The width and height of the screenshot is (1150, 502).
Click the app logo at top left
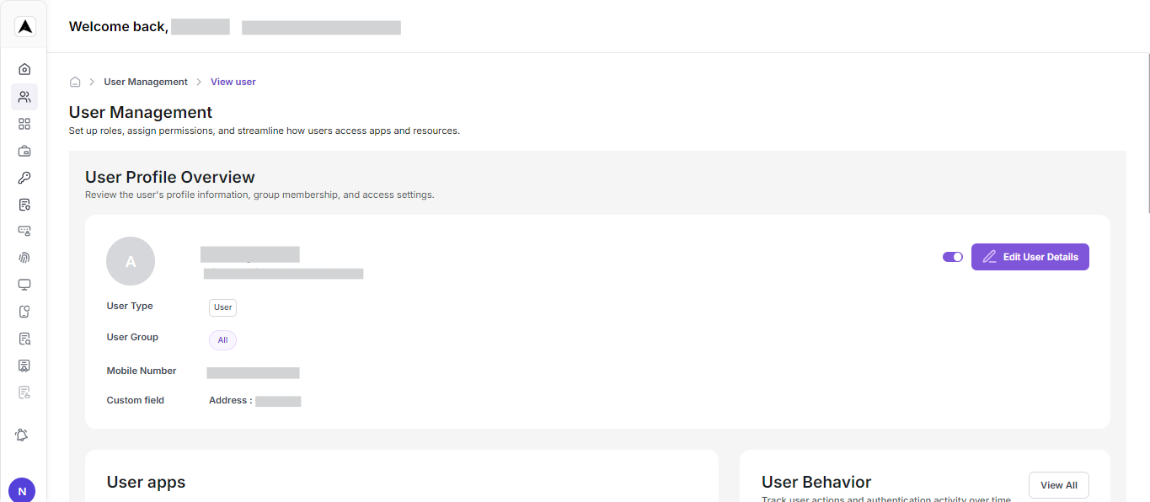(24, 25)
